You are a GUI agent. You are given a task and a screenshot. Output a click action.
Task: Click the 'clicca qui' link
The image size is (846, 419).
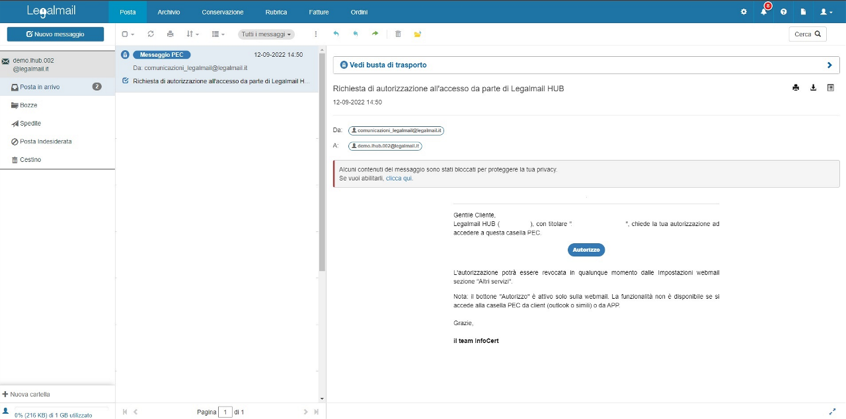pos(399,178)
